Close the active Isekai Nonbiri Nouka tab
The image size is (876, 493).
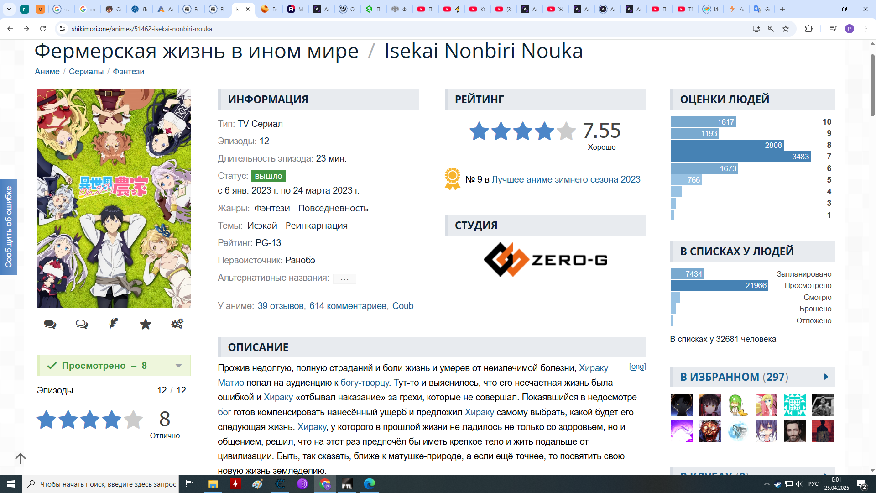[248, 9]
